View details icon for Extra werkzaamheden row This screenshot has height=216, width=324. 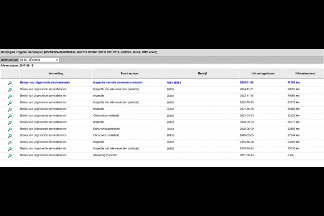[10, 129]
